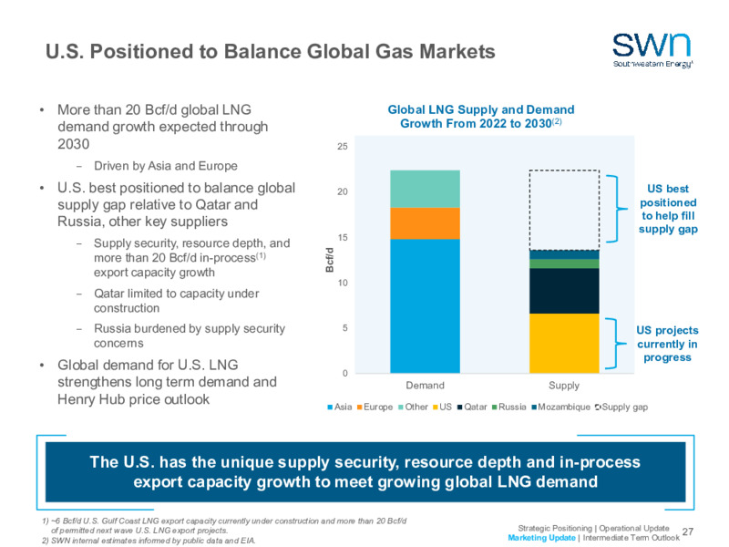Click the upper bracket beside the supply gap
This screenshot has width=729, height=547.
[617, 209]
